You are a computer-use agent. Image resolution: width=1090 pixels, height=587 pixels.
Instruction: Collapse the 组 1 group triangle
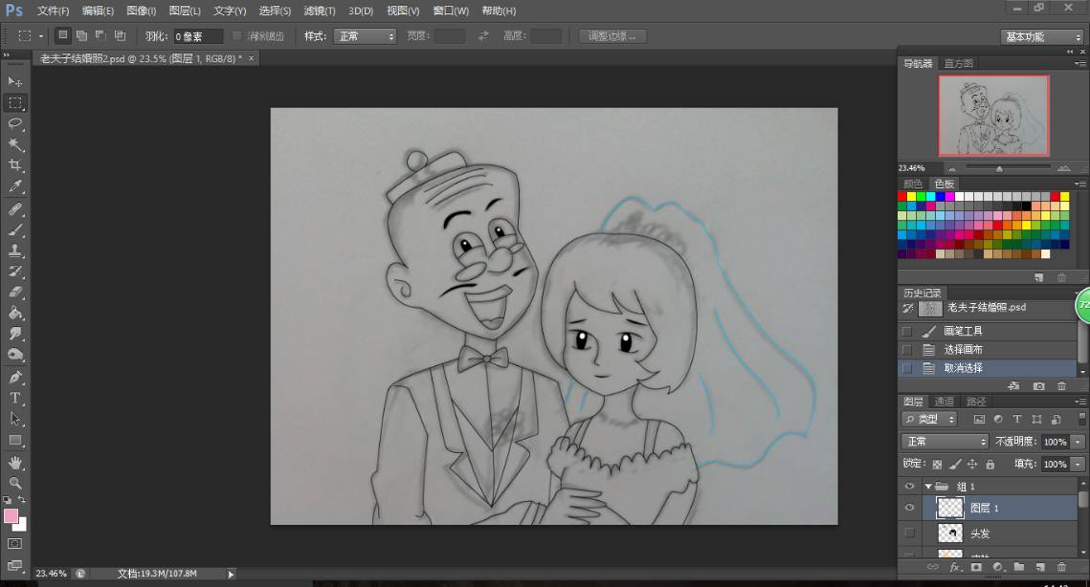coord(928,487)
